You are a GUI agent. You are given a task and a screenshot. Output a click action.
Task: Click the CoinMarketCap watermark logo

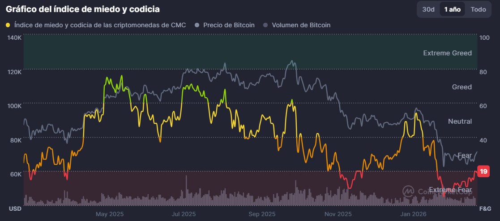click(408, 192)
